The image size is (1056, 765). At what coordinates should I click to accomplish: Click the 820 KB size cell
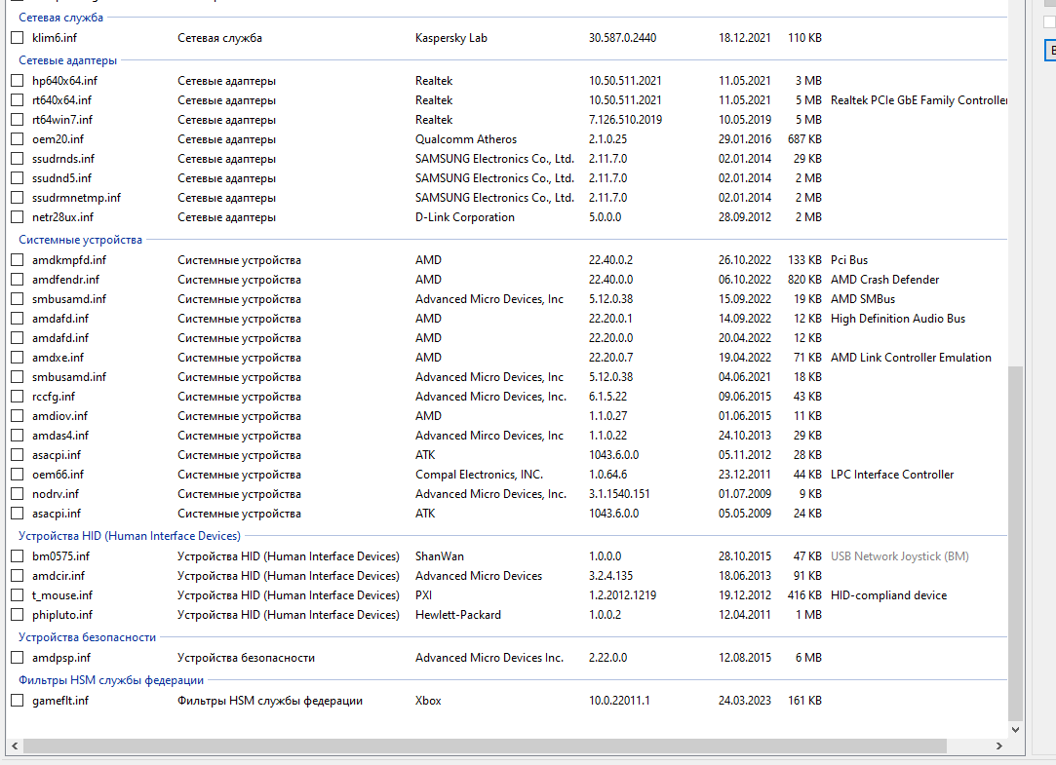point(804,280)
